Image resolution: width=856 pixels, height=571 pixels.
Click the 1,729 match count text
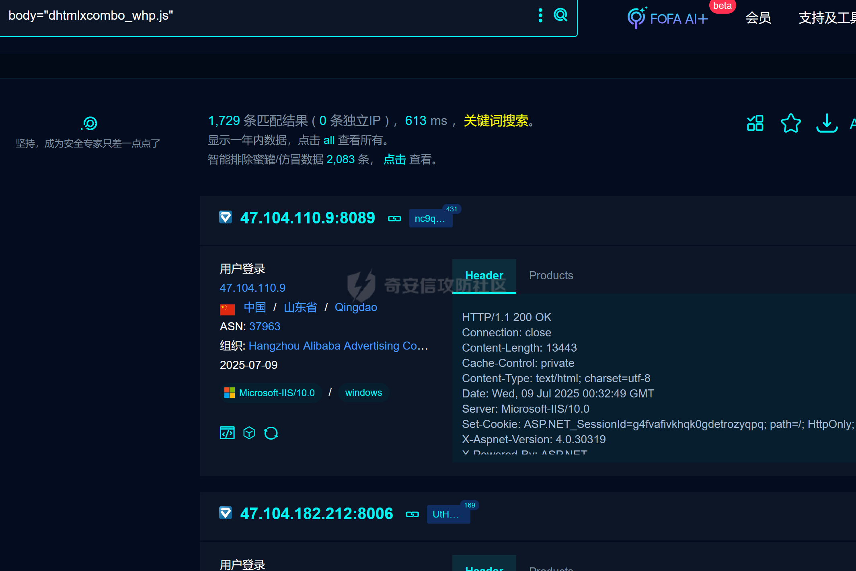[x=224, y=121]
